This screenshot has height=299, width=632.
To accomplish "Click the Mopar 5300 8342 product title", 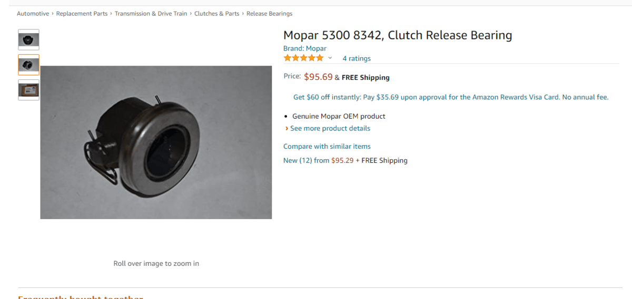I will coord(398,35).
